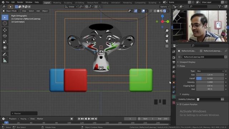Enable the Custom Parallax checkbox
The height and width of the screenshot is (129, 229).
(180, 104)
